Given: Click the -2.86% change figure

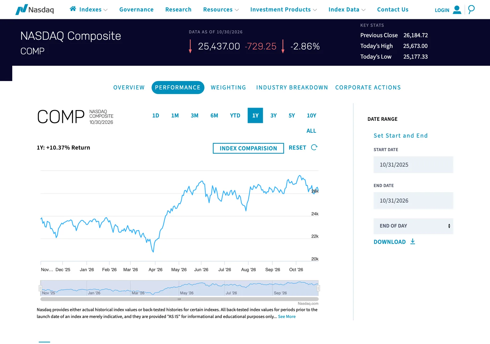Looking at the screenshot, I should pos(305,46).
